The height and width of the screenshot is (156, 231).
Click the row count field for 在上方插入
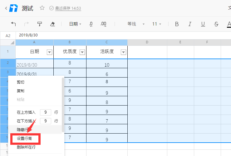point(46,112)
